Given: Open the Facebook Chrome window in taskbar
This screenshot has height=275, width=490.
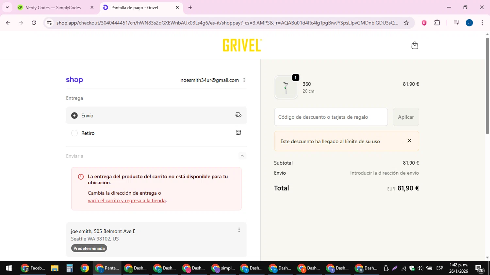Looking at the screenshot, I should pyautogui.click(x=33, y=268).
